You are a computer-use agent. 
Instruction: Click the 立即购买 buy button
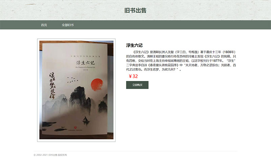(x=137, y=85)
